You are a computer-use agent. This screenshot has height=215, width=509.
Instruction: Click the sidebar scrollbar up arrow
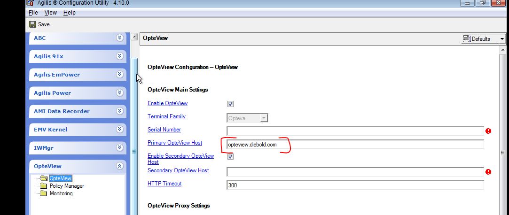(x=134, y=37)
